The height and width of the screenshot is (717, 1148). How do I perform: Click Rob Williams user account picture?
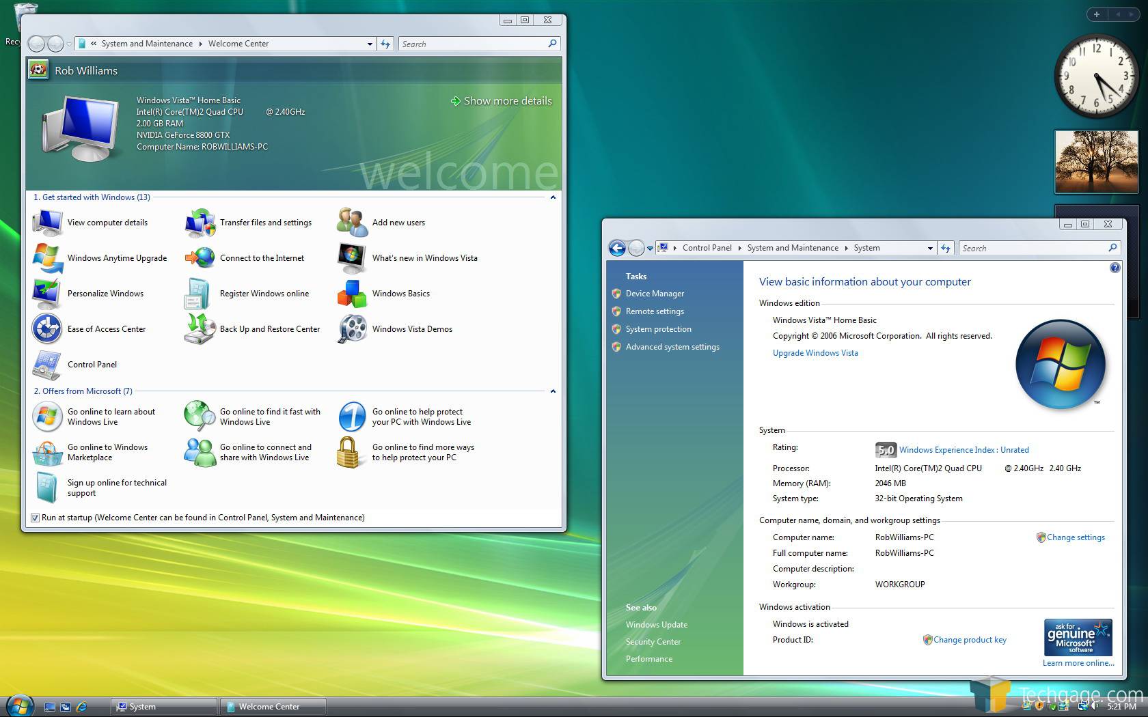coord(38,70)
